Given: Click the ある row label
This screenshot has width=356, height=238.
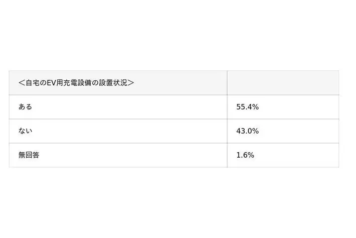Looking at the screenshot, I should click(x=25, y=106).
